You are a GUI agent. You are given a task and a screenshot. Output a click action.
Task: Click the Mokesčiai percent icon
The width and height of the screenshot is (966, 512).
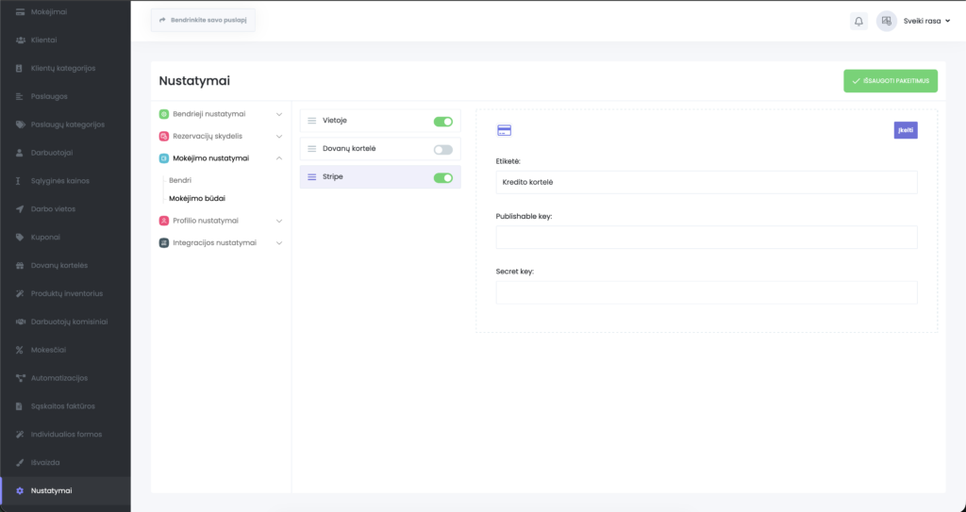tap(21, 350)
